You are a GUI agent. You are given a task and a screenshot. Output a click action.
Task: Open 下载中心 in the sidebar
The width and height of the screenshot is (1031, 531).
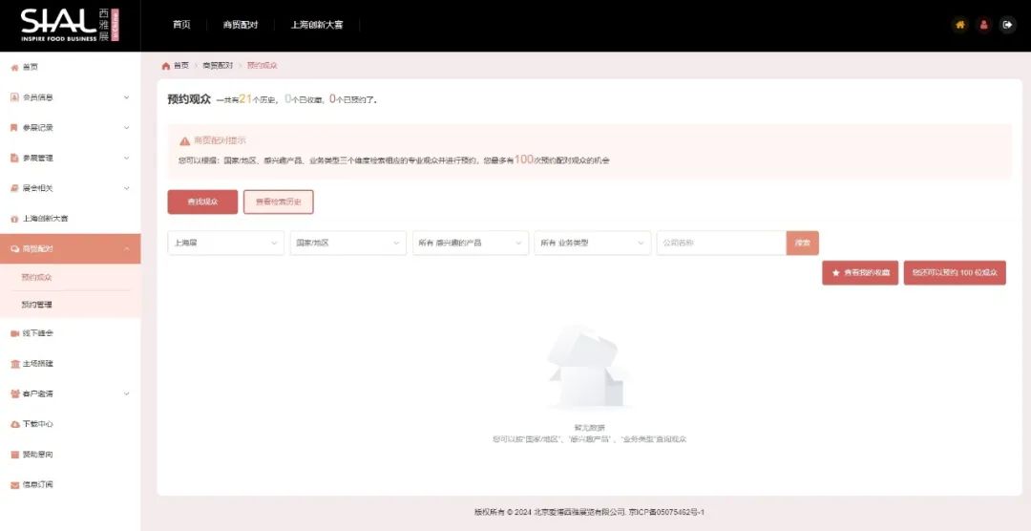coord(38,424)
